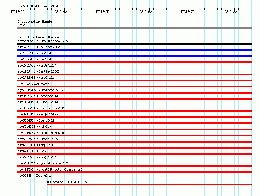The width and height of the screenshot is (260, 196).
Task: Click ruler position 47312440
Action: [x=60, y=12]
